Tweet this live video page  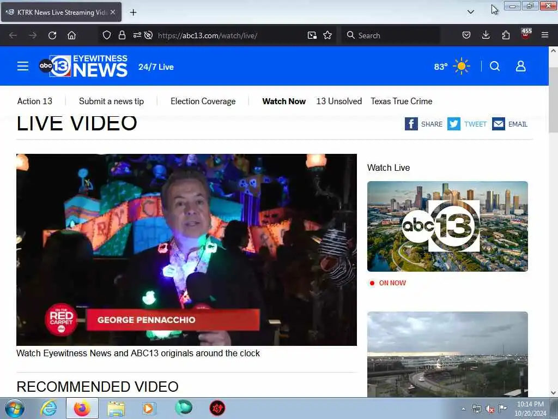(x=467, y=124)
